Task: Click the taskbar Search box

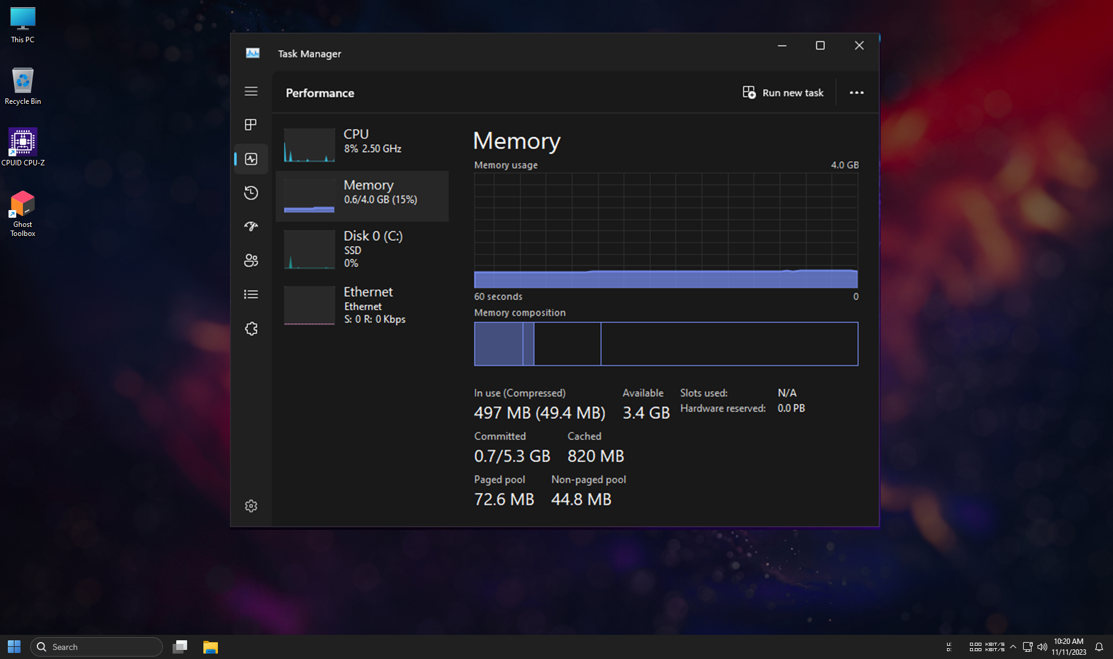Action: coord(97,647)
